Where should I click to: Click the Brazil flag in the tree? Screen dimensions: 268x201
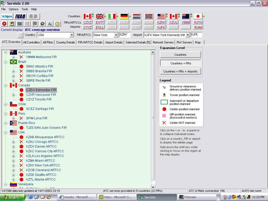13,61
